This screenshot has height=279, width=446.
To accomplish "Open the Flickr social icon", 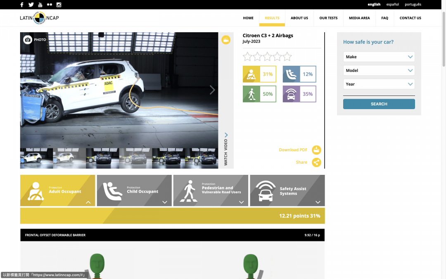I will [50, 5].
